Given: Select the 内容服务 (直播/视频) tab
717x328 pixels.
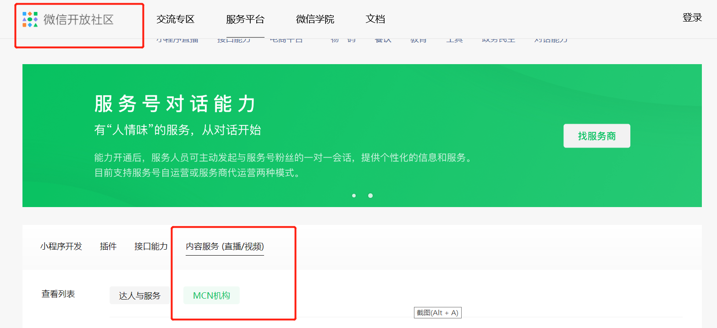Looking at the screenshot, I should (225, 246).
